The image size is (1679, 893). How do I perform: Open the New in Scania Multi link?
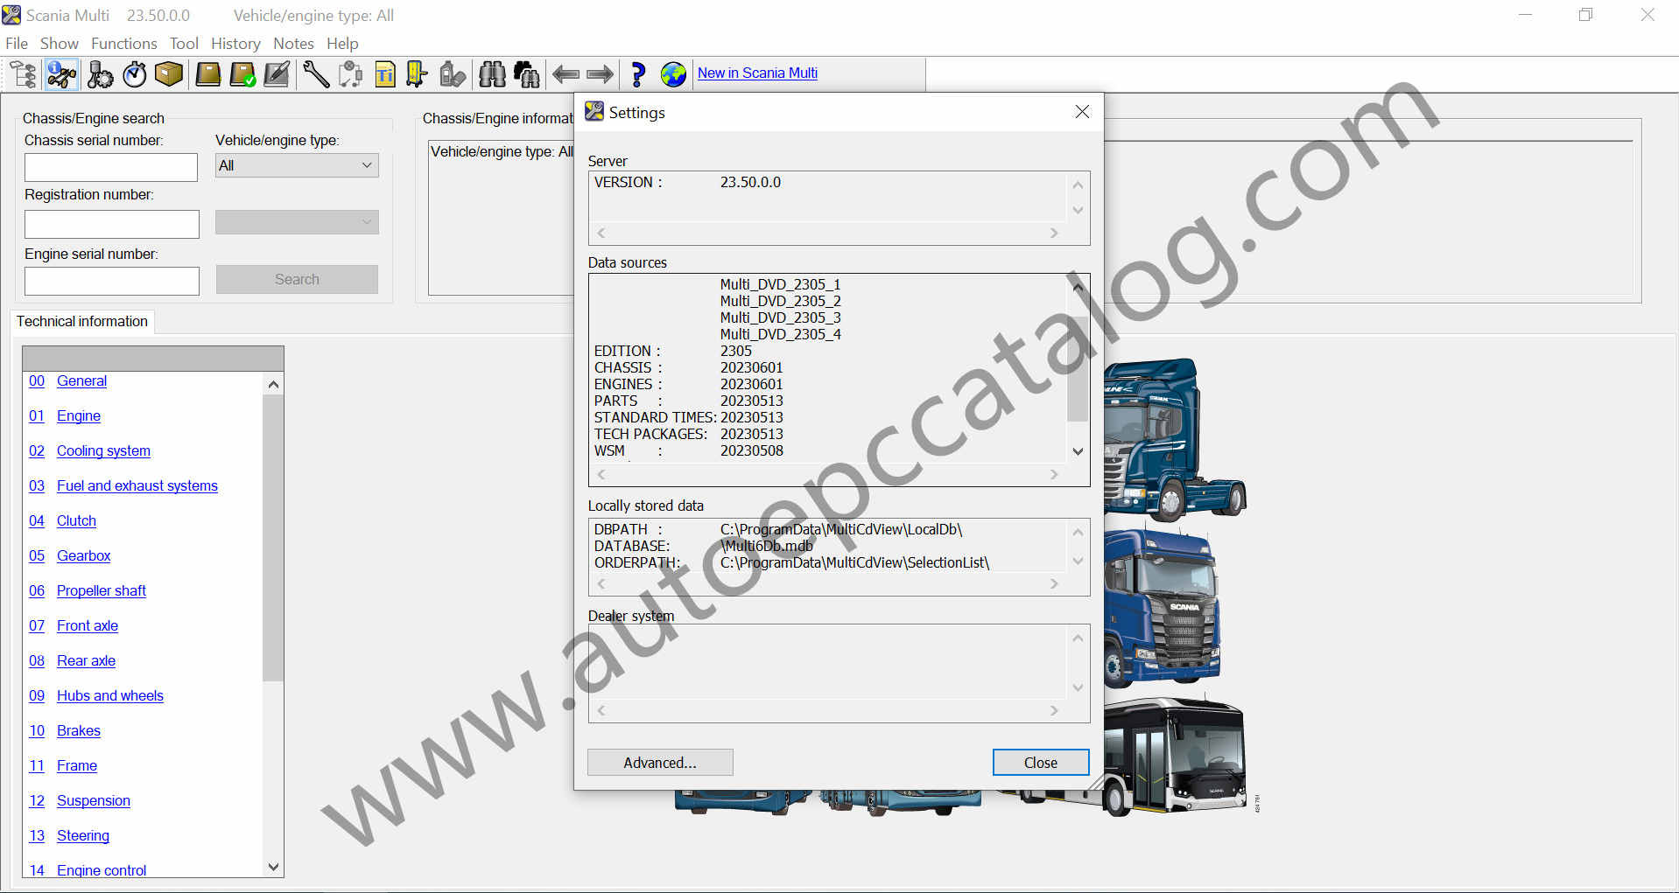coord(757,73)
